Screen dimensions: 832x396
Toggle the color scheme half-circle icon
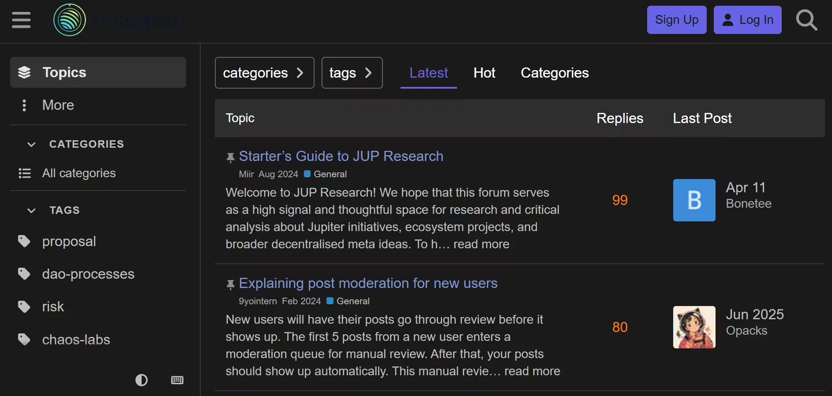tap(141, 380)
